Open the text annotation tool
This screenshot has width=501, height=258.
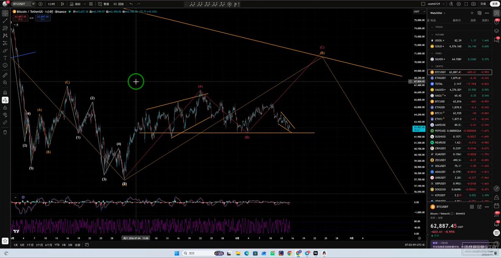tap(5, 58)
